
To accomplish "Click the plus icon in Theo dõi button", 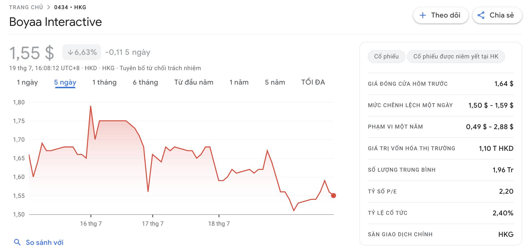I will 423,15.
